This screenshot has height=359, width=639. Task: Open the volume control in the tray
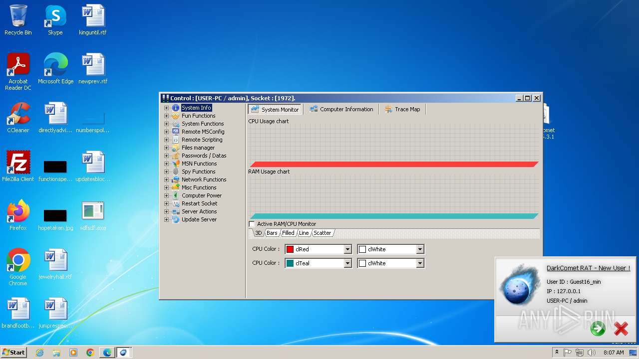point(592,353)
